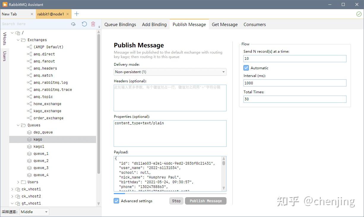Select the kago queue in the tree

[53, 139]
